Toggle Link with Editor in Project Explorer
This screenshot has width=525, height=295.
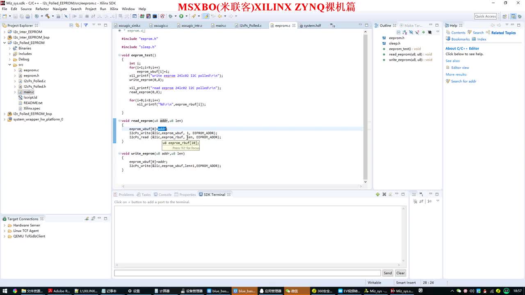click(77, 25)
